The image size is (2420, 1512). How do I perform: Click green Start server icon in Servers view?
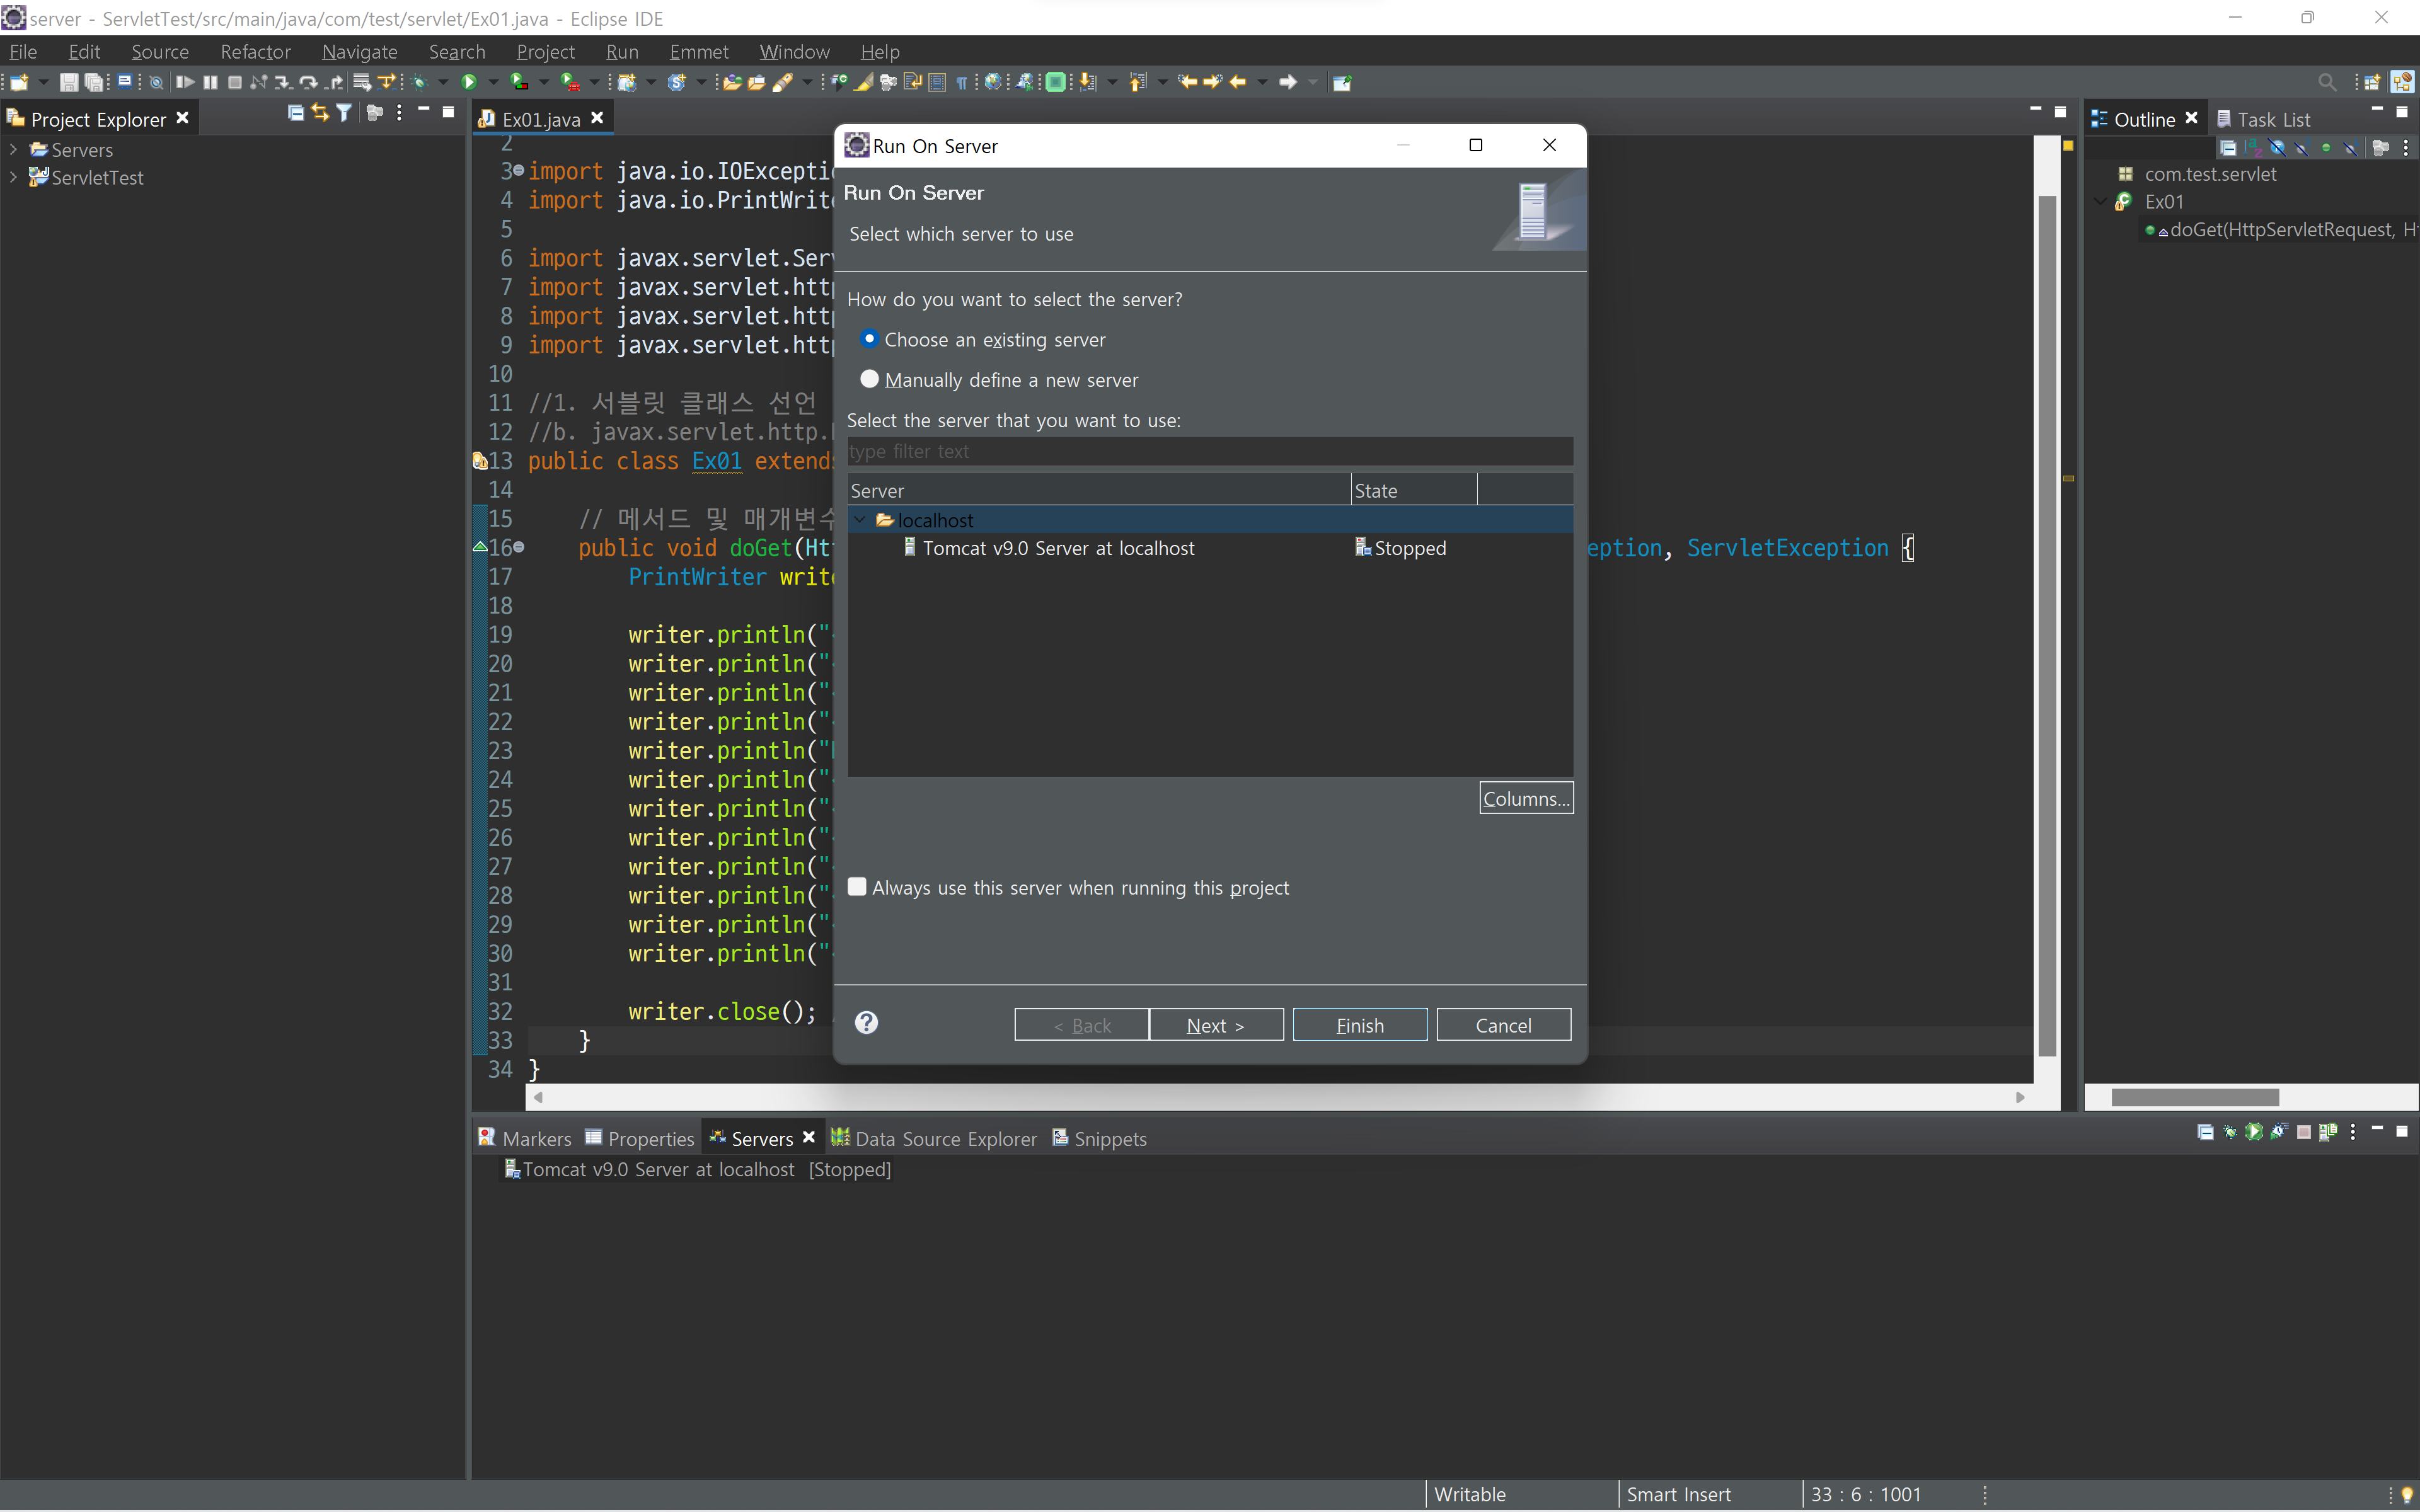pyautogui.click(x=2254, y=1132)
